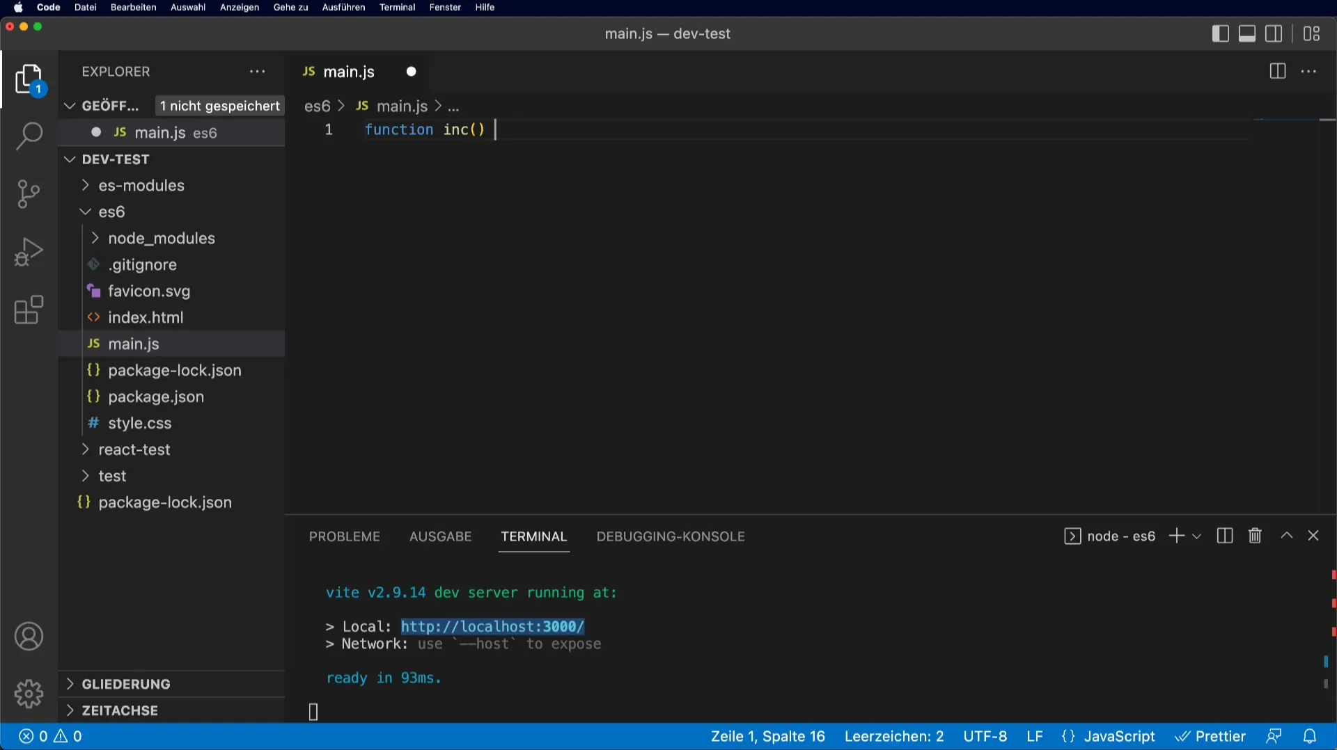The width and height of the screenshot is (1337, 750).
Task: Close the terminal panel
Action: point(1313,536)
